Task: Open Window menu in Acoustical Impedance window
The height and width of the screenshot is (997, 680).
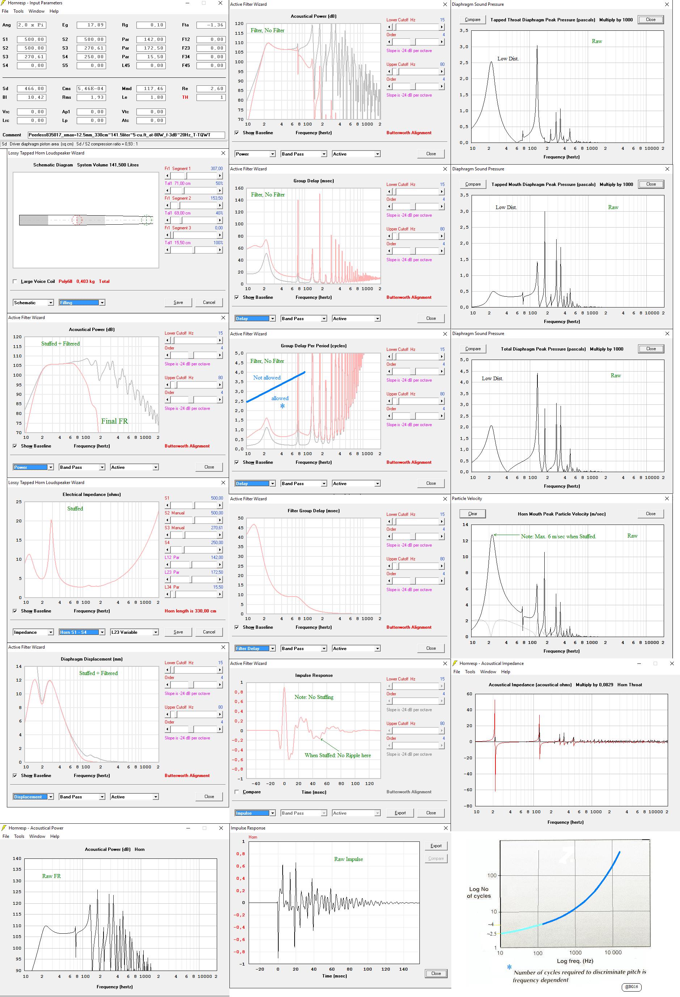Action: [x=488, y=672]
